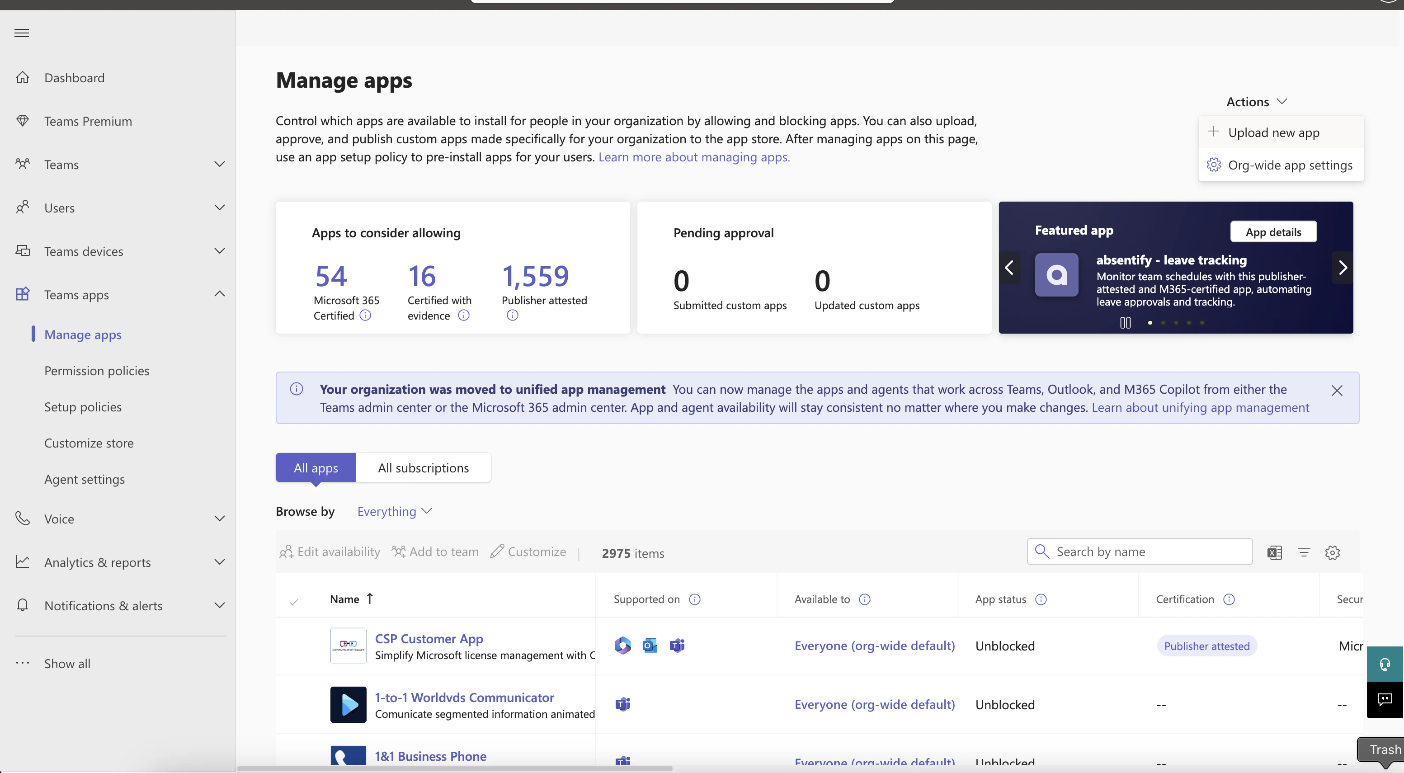Select Upload new app from Actions menu

coord(1281,132)
